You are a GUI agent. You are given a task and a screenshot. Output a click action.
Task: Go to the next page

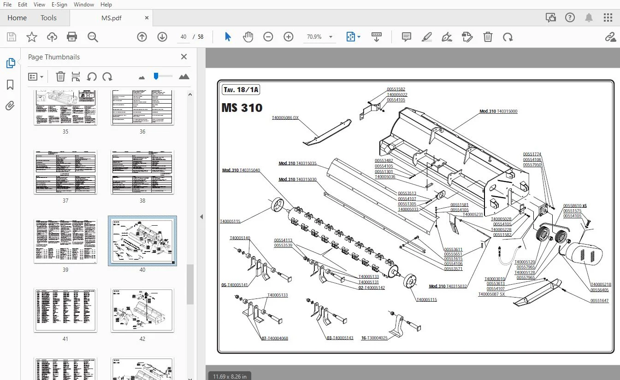point(162,37)
